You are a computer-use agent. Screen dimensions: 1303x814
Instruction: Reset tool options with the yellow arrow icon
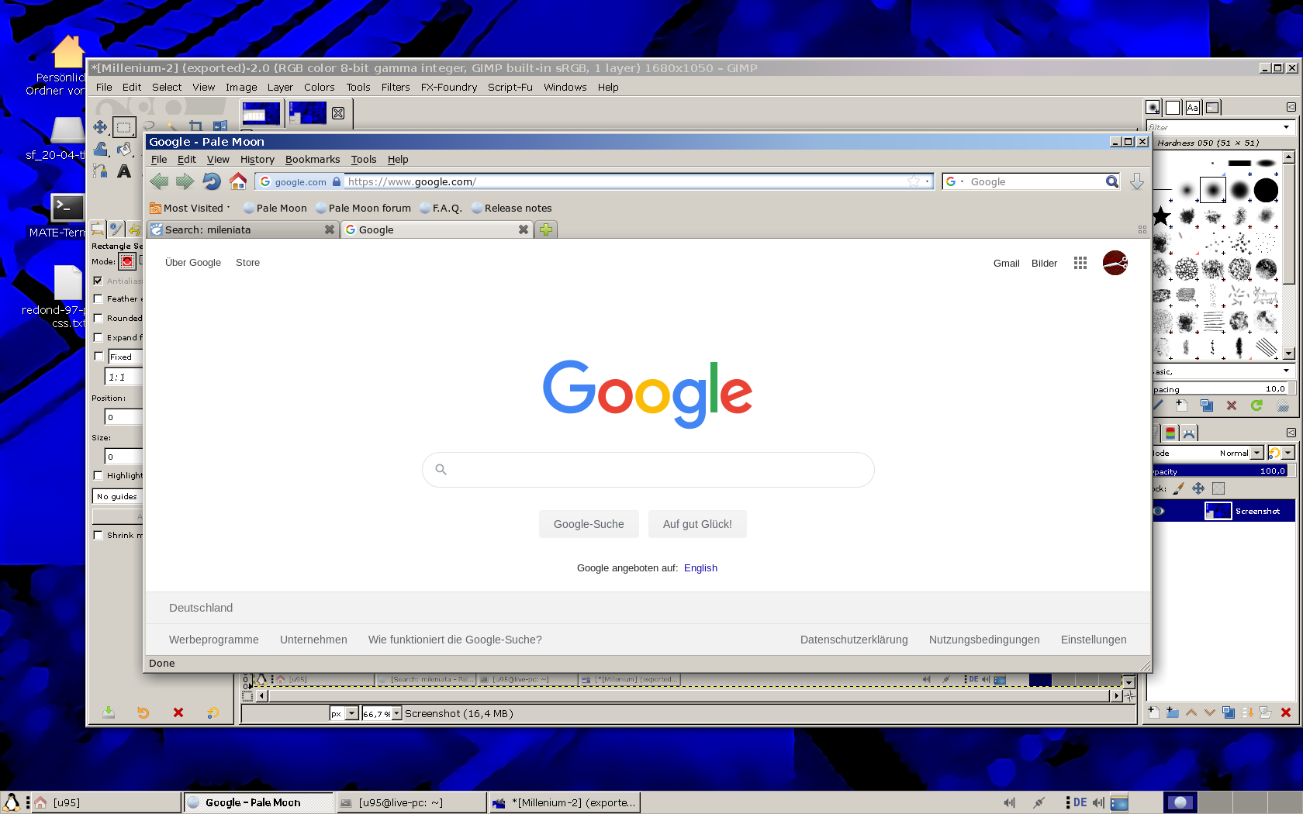click(x=213, y=712)
